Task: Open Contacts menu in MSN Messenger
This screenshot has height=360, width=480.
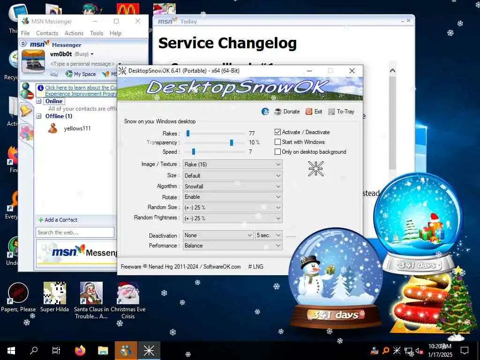Action: click(x=47, y=33)
